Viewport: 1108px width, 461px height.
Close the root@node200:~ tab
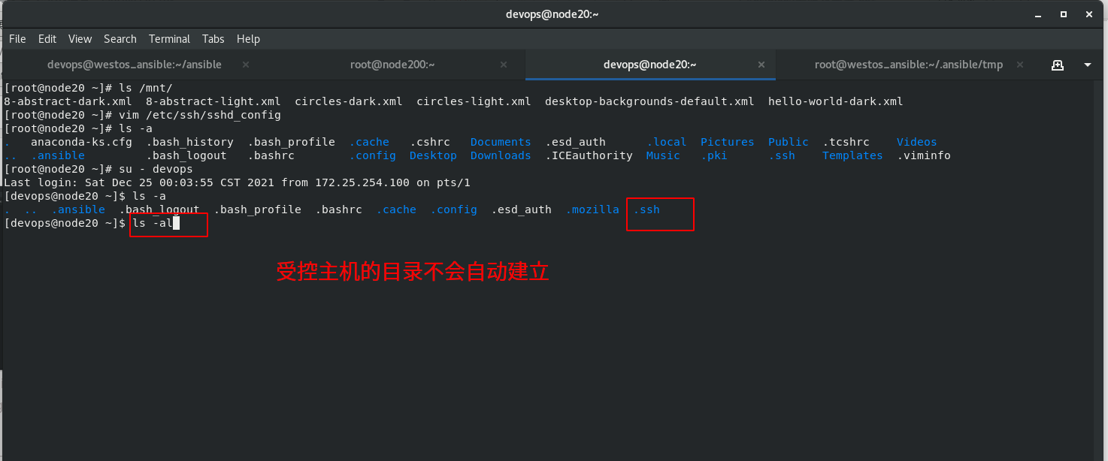click(504, 65)
